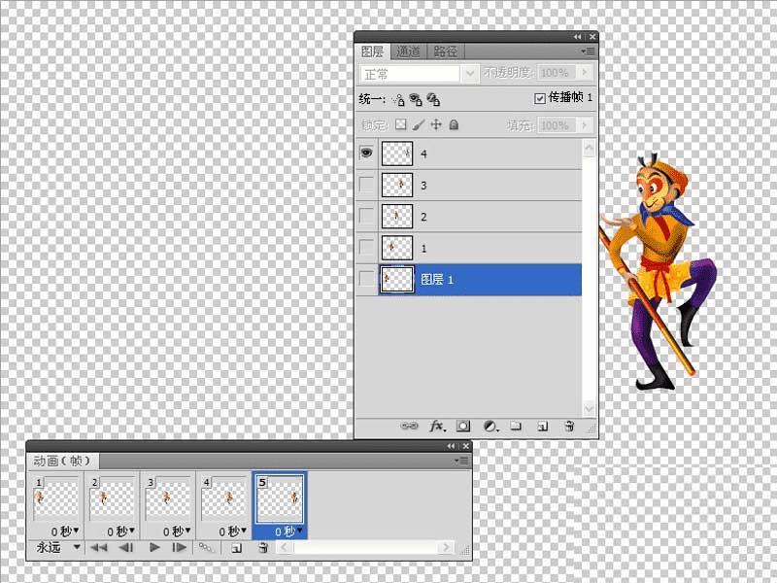The width and height of the screenshot is (777, 583).
Task: Add a layer mask
Action: (463, 426)
